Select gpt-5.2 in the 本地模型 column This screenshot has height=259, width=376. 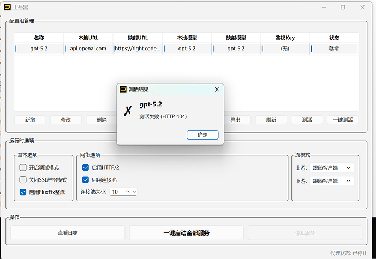[187, 49]
